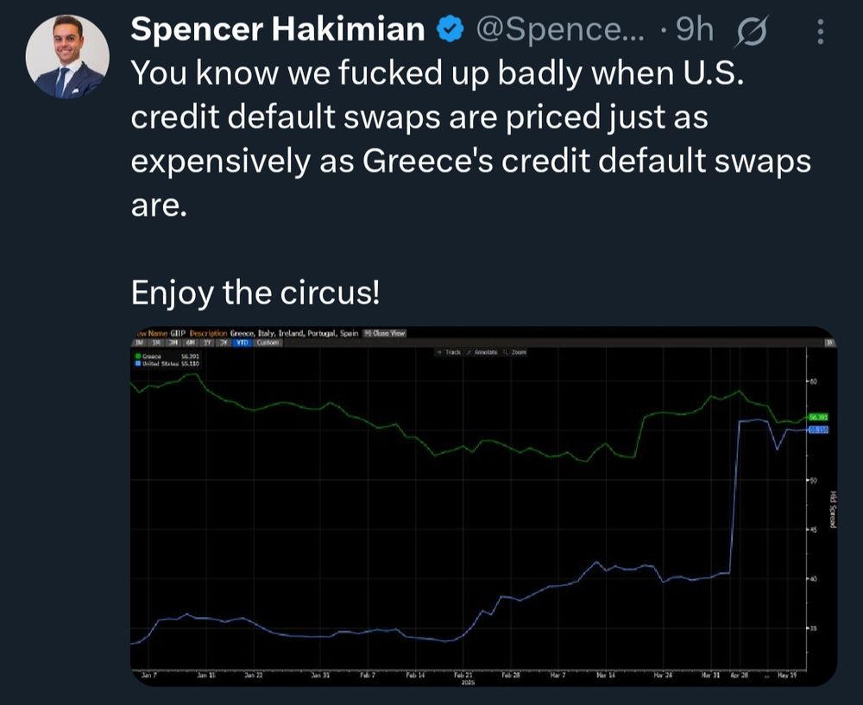Open the @Spence... handle link
The image size is (863, 705).
tap(559, 29)
